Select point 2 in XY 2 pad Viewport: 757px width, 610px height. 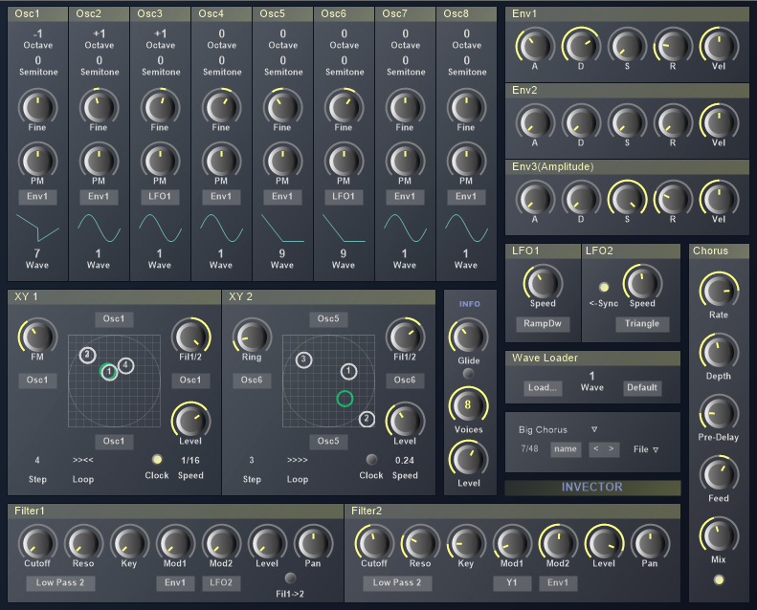click(367, 419)
